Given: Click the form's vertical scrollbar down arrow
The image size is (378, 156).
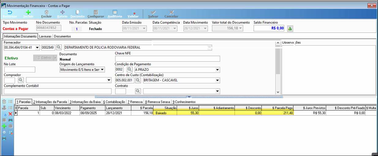Looking at the screenshot, I should pyautogui.click(x=278, y=92).
